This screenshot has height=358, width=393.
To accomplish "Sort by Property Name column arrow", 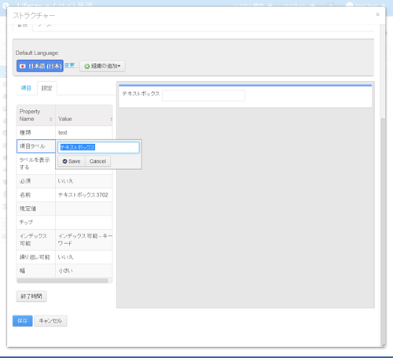I will click(x=51, y=120).
